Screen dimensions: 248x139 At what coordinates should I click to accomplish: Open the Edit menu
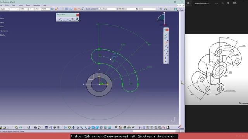[x=7, y=5]
